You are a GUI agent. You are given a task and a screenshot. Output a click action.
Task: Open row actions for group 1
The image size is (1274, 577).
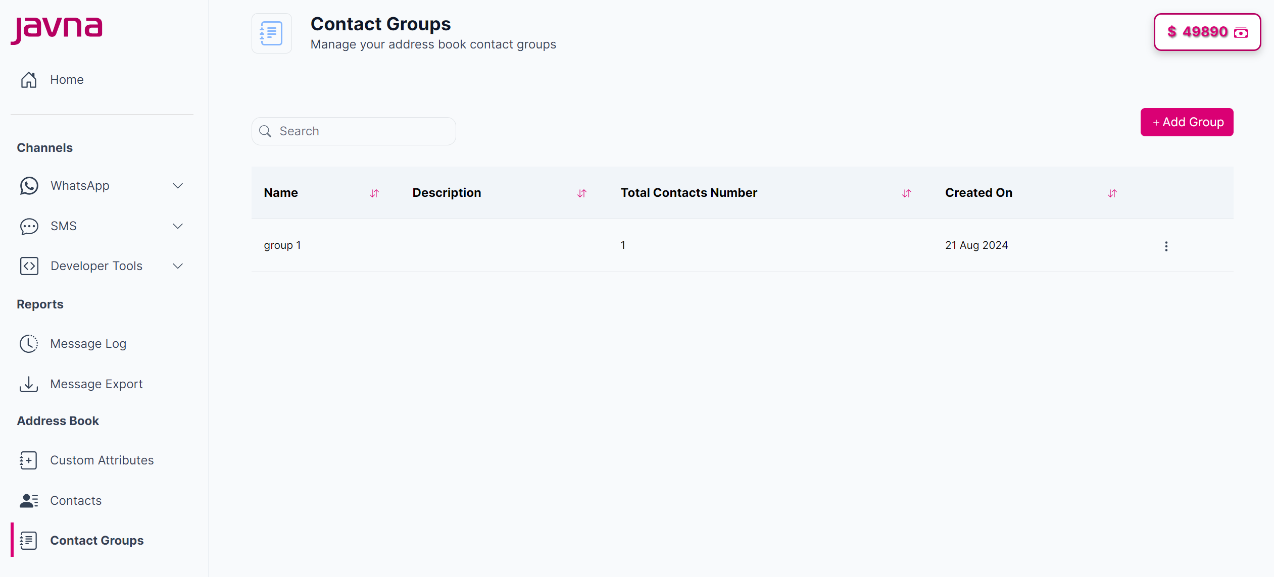pos(1166,246)
